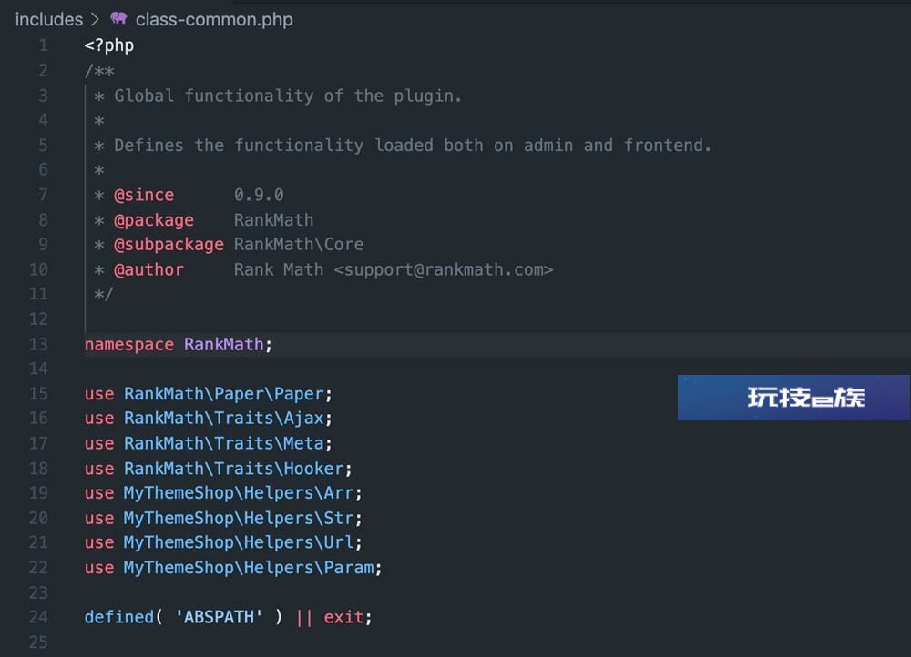Screen dimensions: 911x657
Task: Click the '@since' doc tag
Action: (x=144, y=195)
